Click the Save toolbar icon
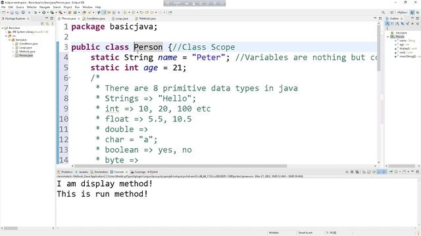 click(12, 12)
